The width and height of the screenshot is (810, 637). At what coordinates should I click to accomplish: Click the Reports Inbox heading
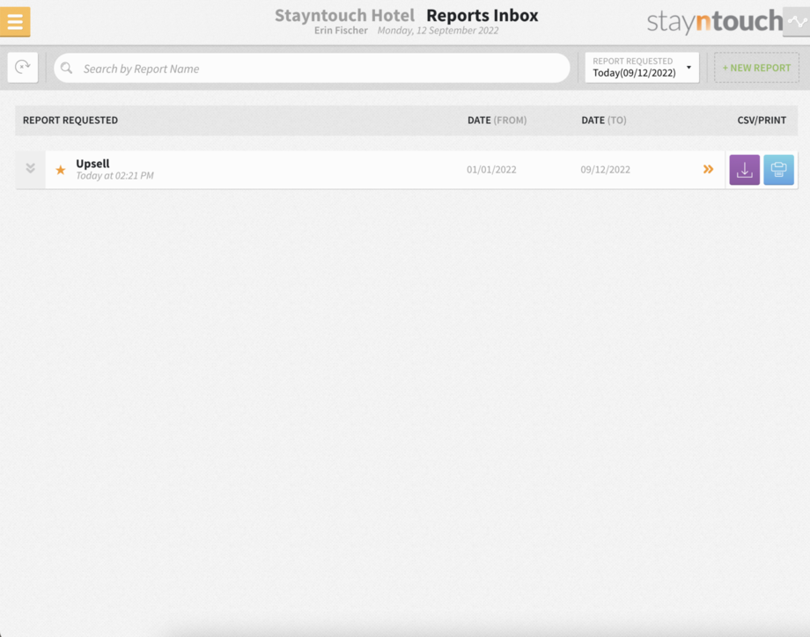(482, 16)
